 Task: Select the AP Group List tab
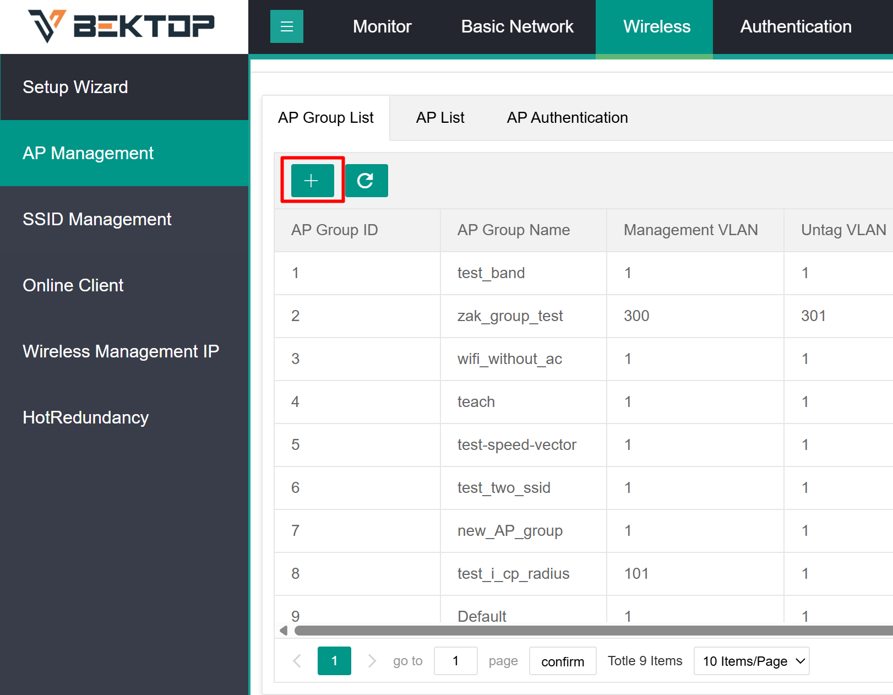pos(326,118)
